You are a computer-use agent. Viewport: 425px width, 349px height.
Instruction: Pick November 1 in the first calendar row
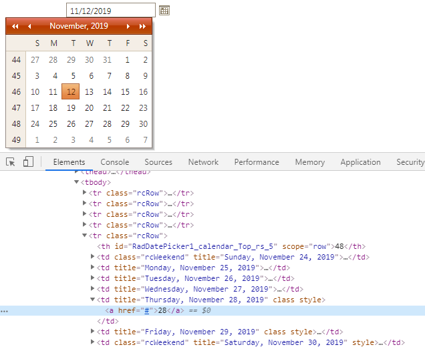127,59
